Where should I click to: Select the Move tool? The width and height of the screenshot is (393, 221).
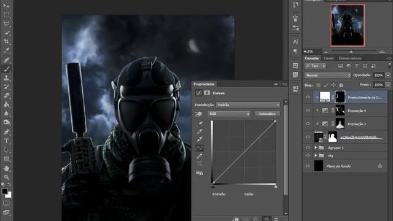(6, 6)
